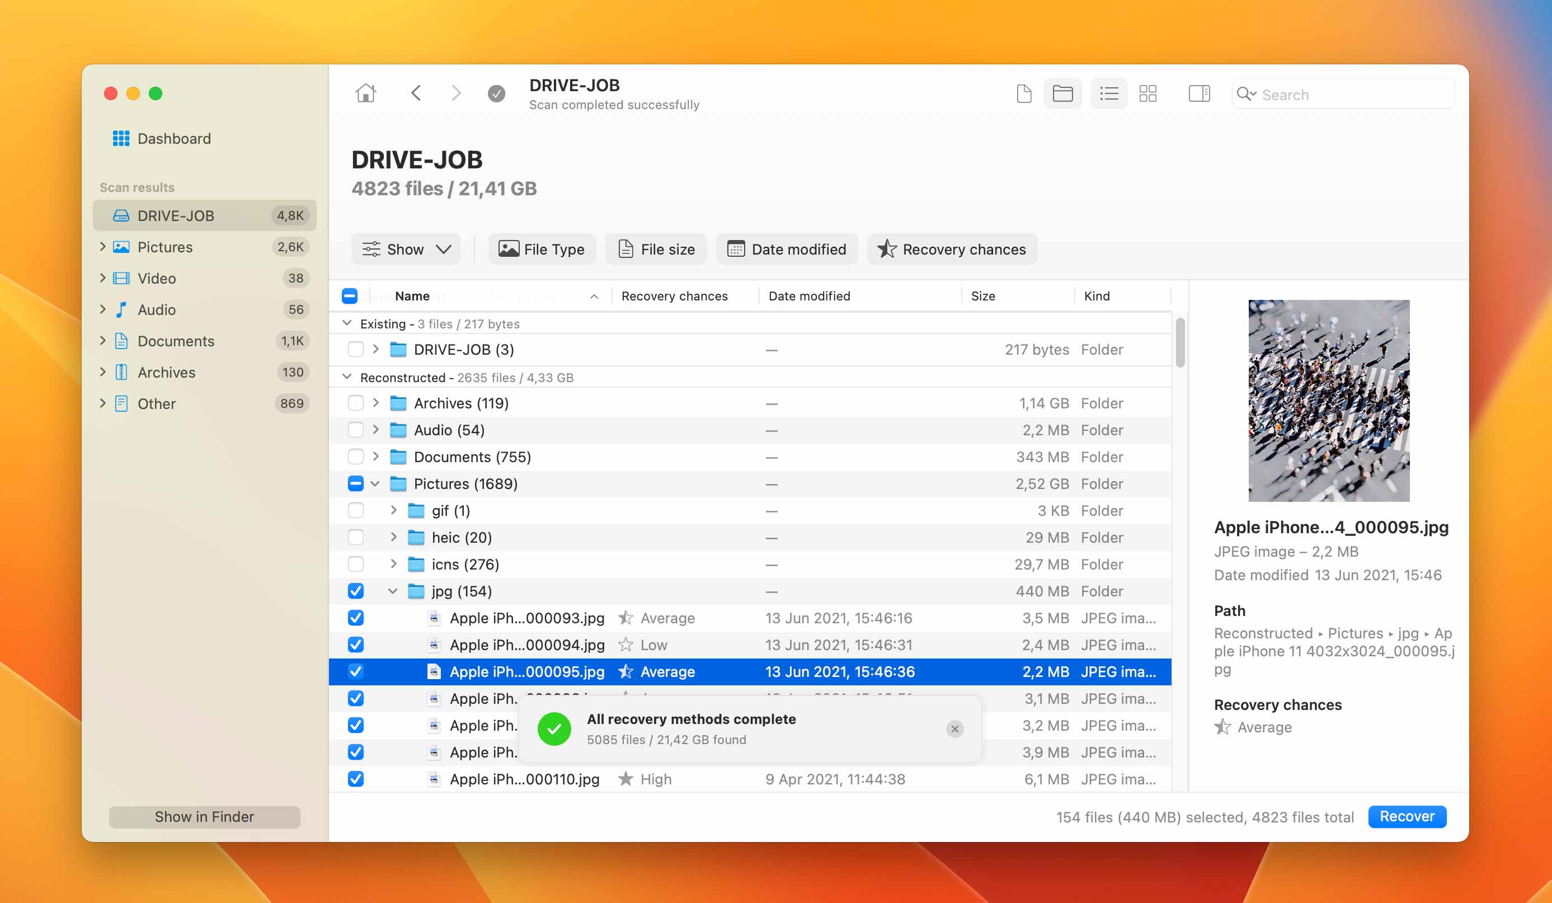
Task: Switch to folder view icon
Action: click(x=1062, y=93)
